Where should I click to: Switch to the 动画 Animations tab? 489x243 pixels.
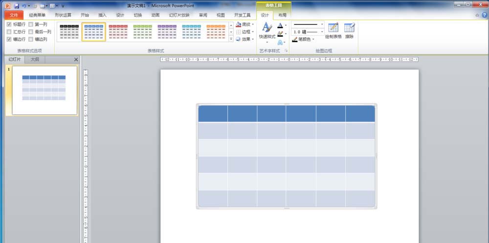point(156,15)
